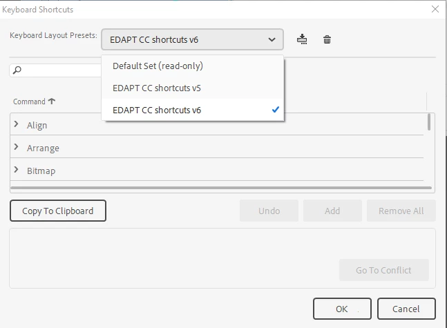
Task: Select Default Set (read-only) preset
Action: tap(193, 66)
